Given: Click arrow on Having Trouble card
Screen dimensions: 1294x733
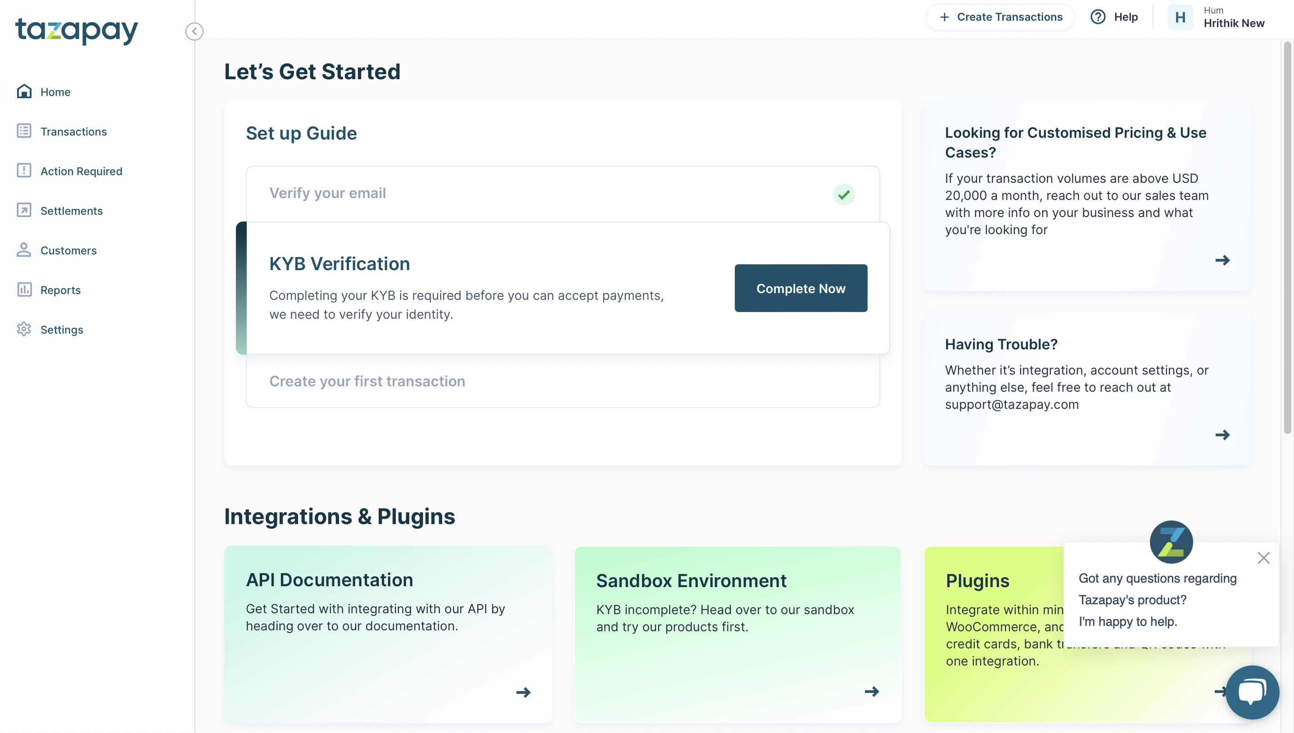Looking at the screenshot, I should pos(1222,435).
